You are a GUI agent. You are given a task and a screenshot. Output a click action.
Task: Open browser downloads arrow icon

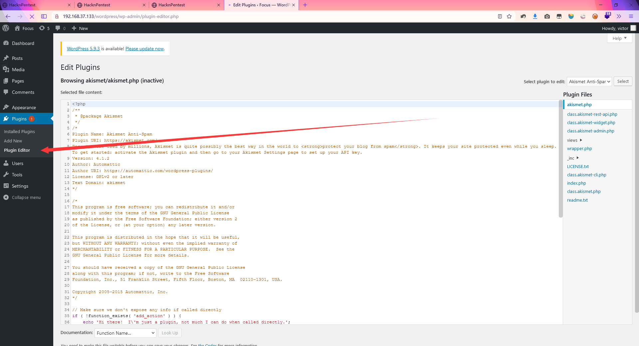pyautogui.click(x=535, y=16)
